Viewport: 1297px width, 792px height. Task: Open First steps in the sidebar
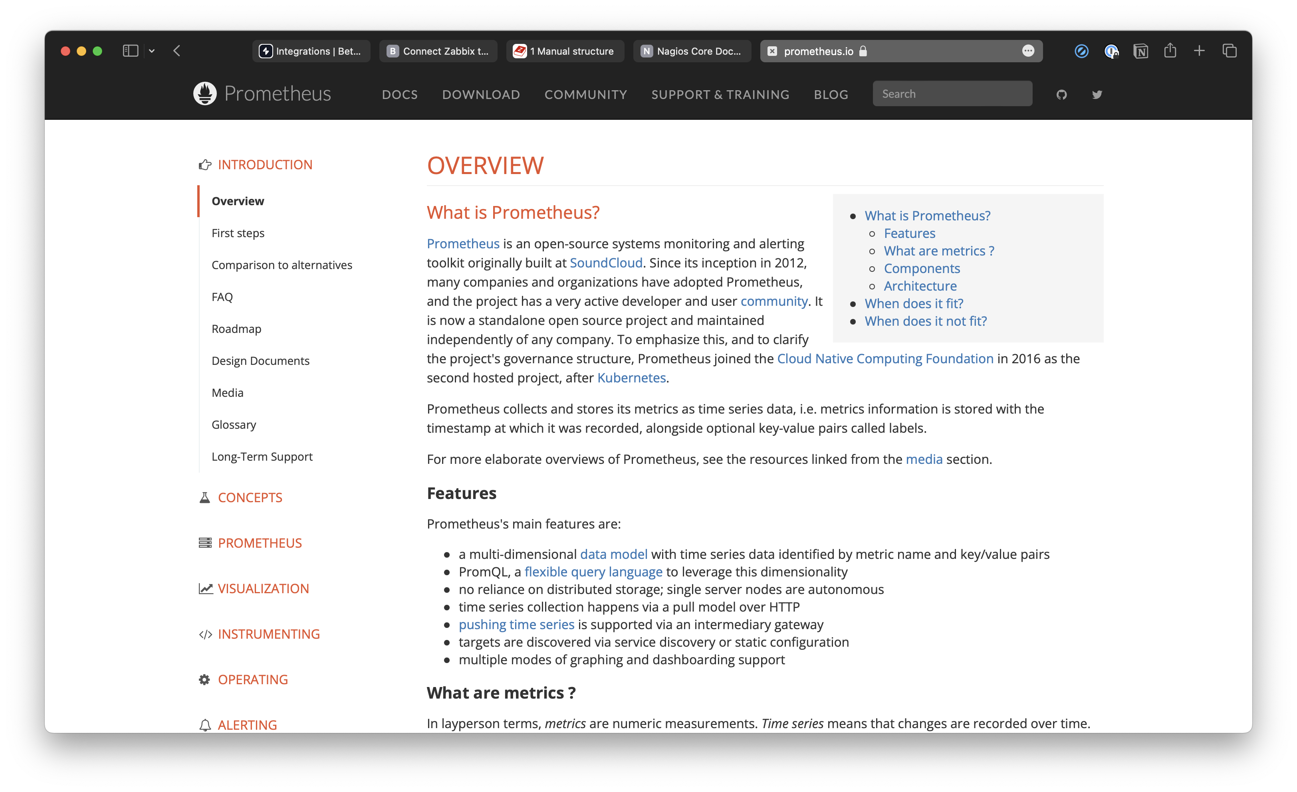tap(238, 233)
